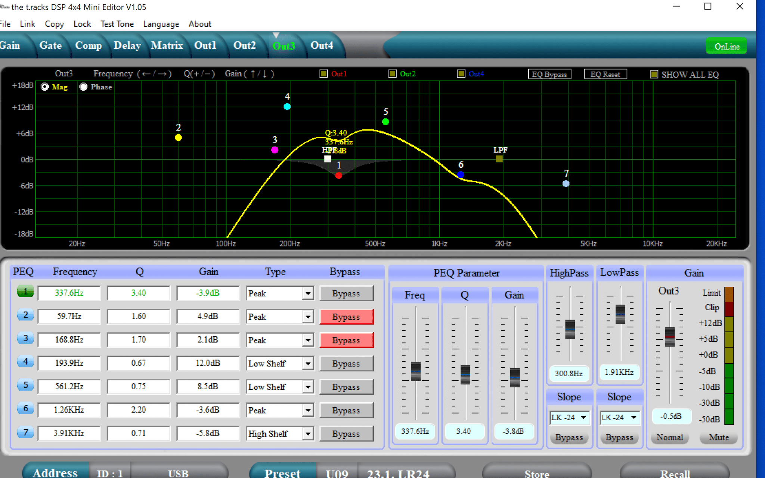Toggle Bypass for PEQ band 7
The image size is (765, 478).
[x=346, y=434]
